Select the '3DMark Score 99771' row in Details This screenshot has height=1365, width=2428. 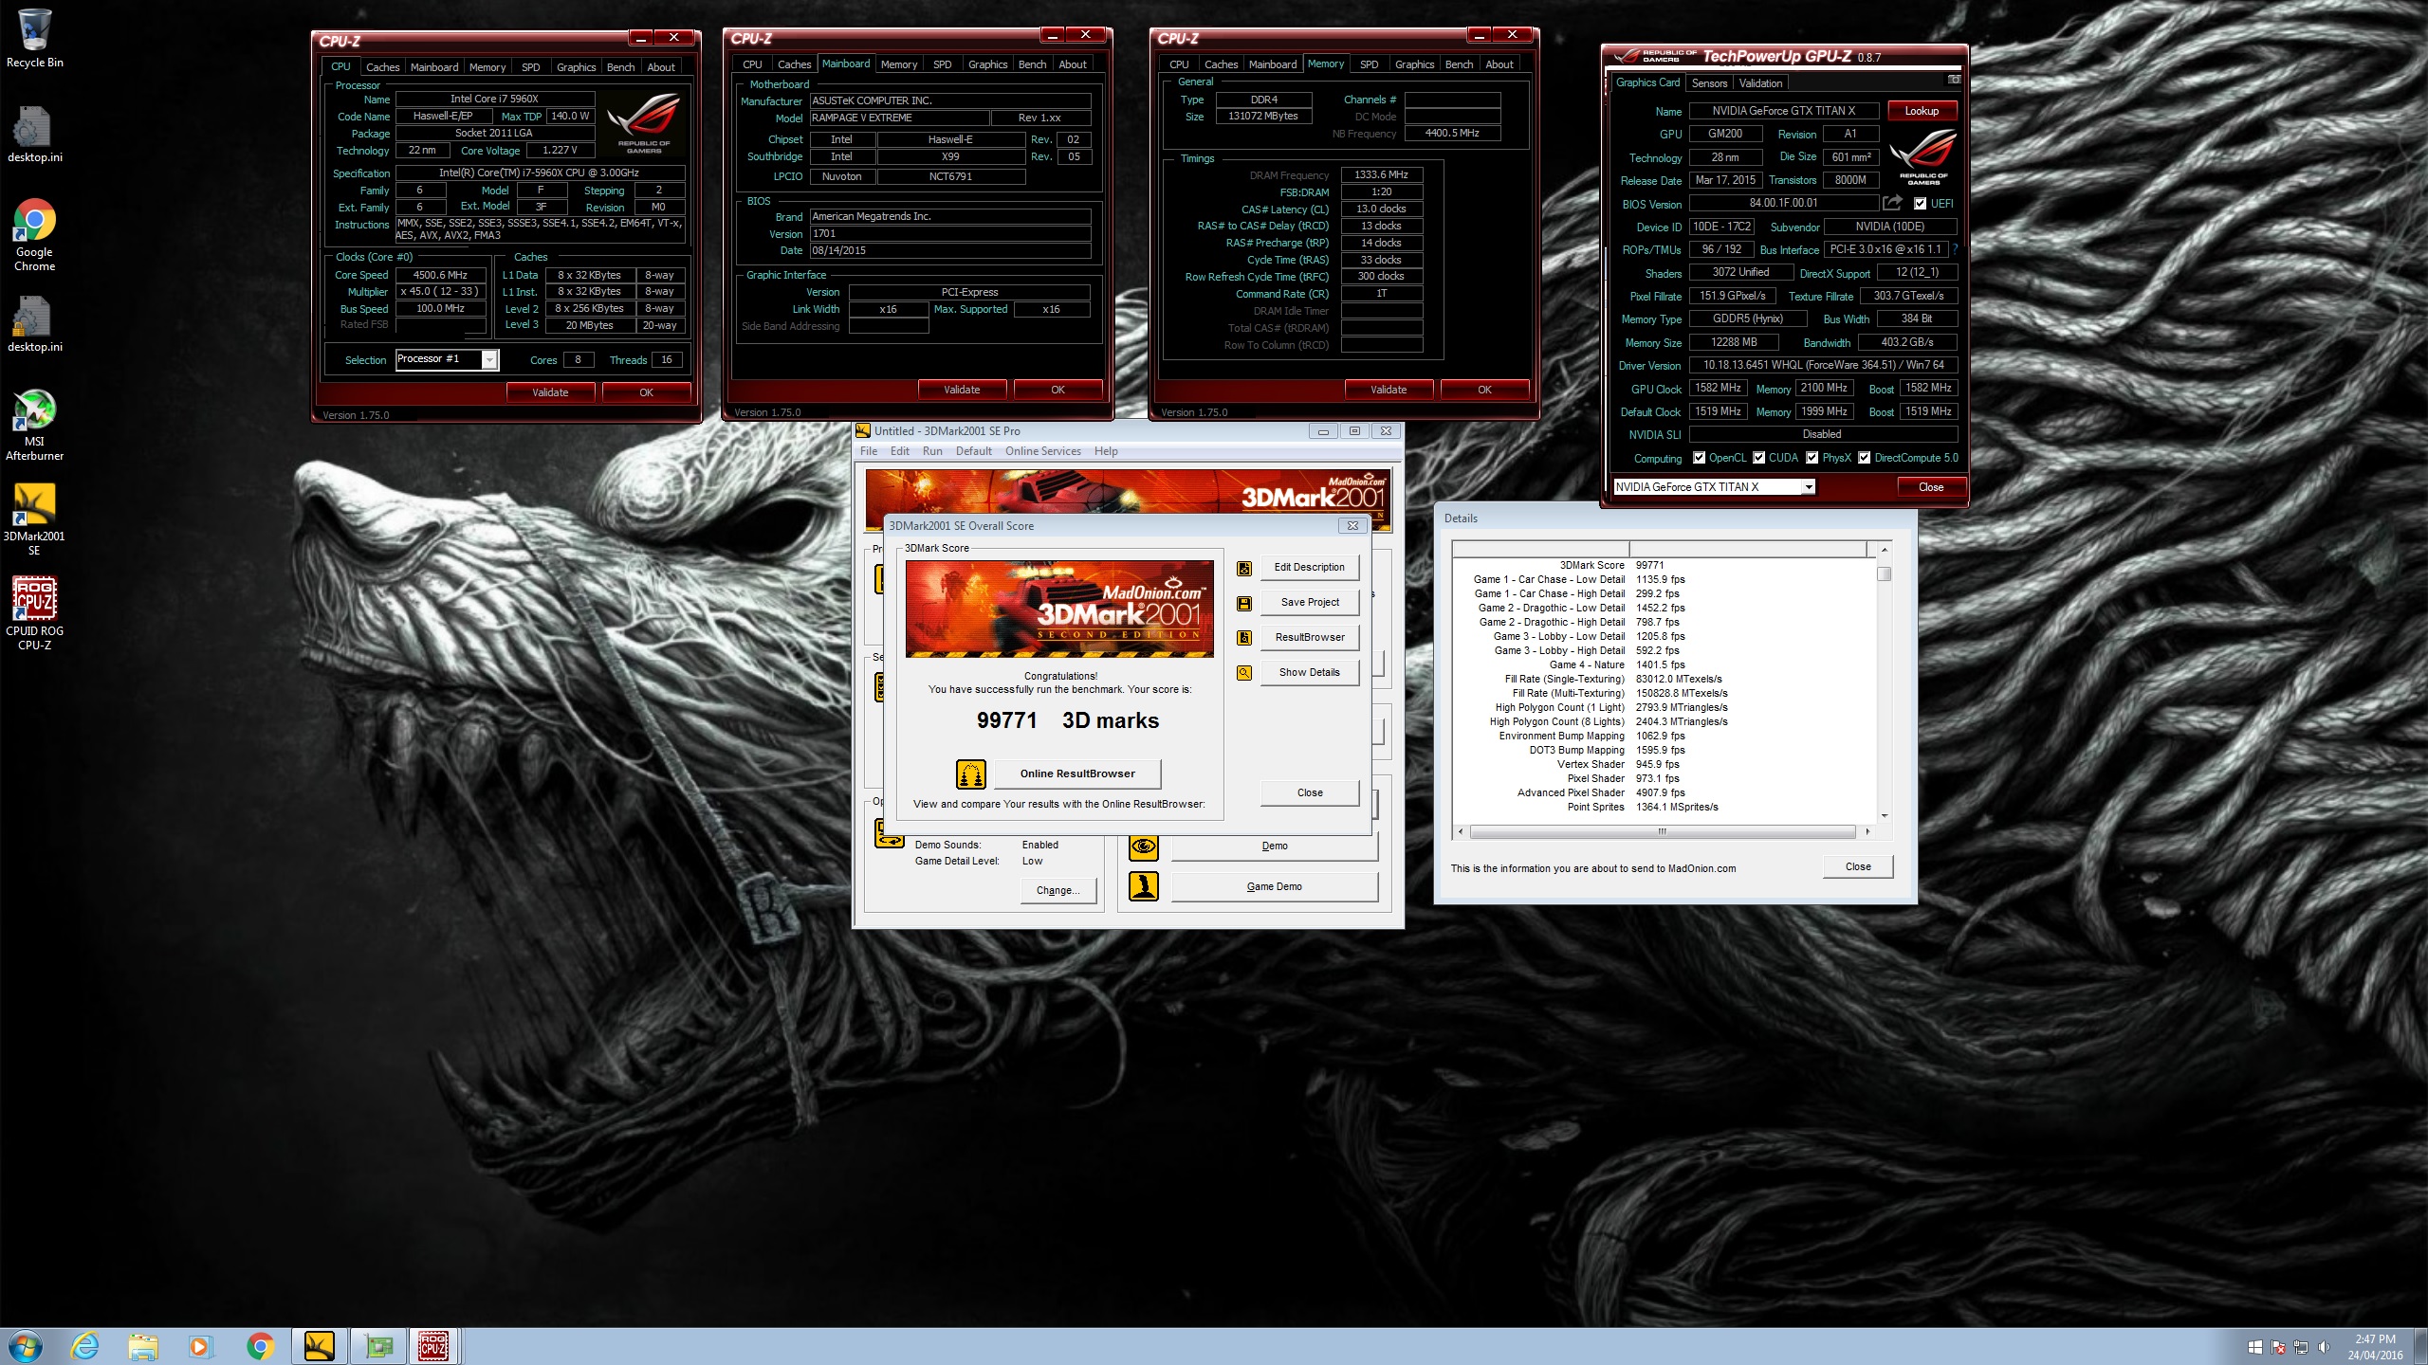click(1664, 565)
